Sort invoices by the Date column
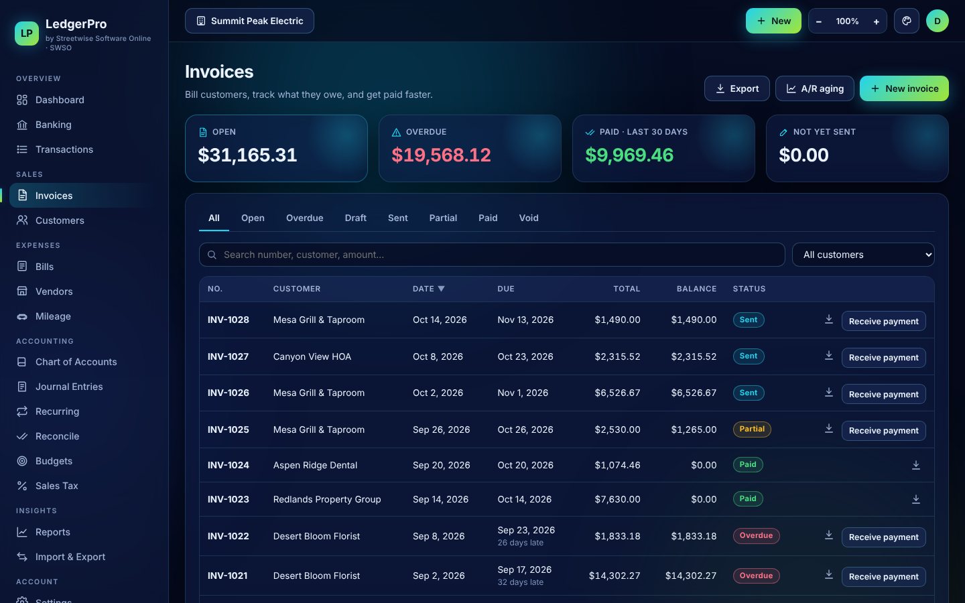 pyautogui.click(x=428, y=289)
